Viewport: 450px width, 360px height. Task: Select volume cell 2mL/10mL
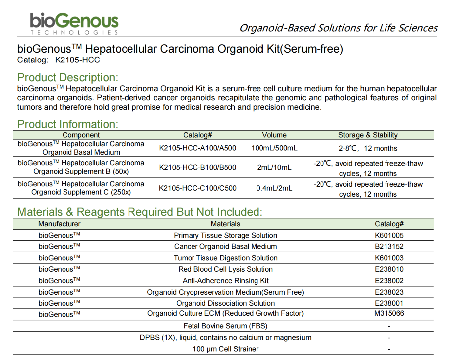[274, 167]
